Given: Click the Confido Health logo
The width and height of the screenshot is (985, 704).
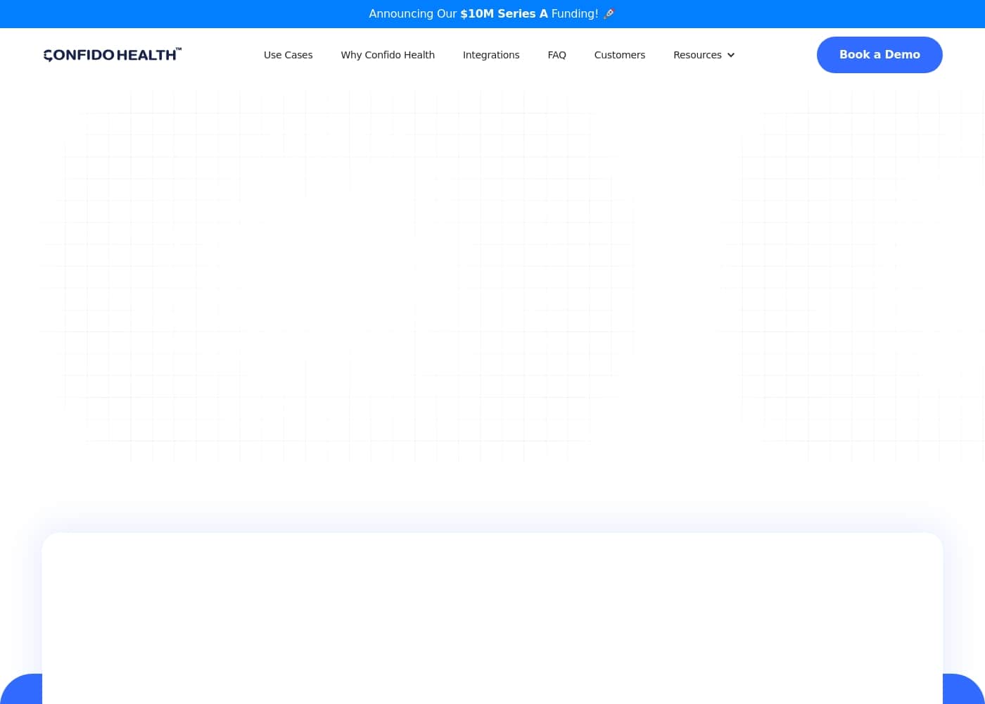Looking at the screenshot, I should (x=113, y=55).
